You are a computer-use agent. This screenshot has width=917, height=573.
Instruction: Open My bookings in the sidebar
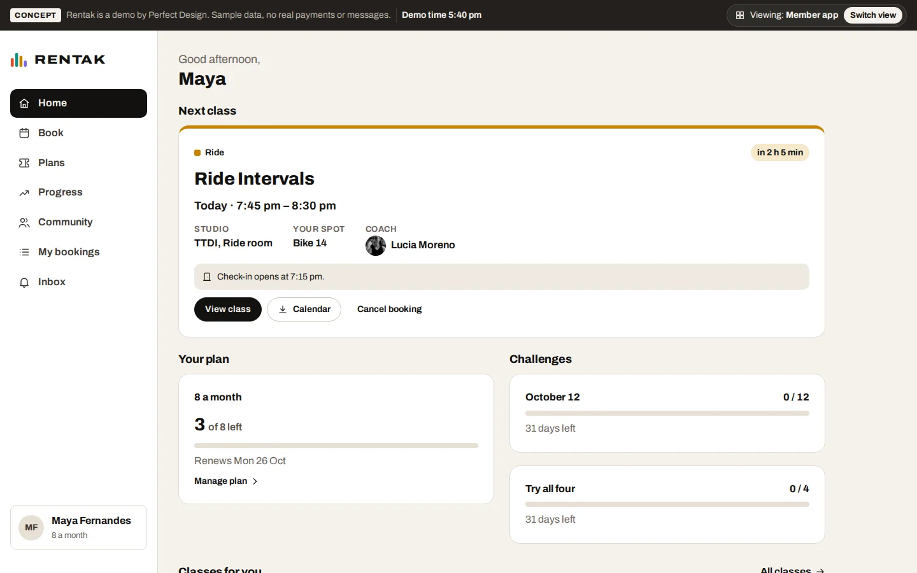(78, 252)
